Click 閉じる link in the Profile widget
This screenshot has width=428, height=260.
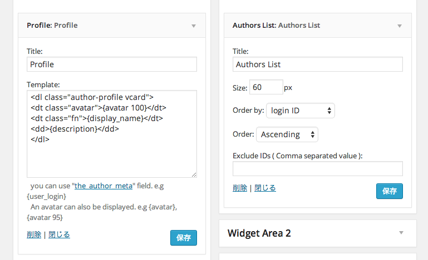[x=59, y=234]
